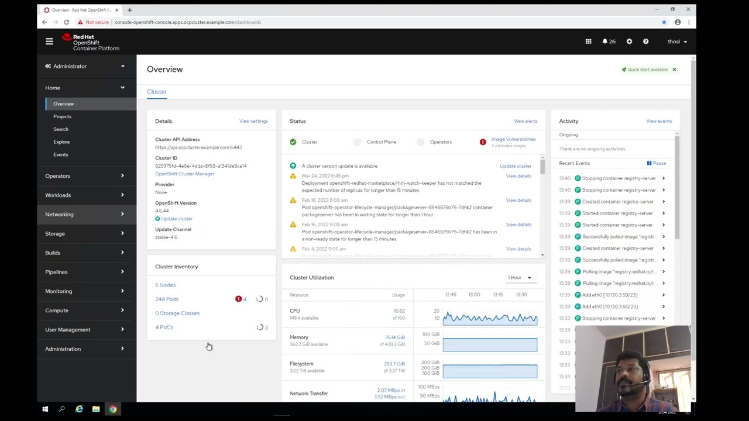
Task: Open Search in the sidebar
Action: 61,129
